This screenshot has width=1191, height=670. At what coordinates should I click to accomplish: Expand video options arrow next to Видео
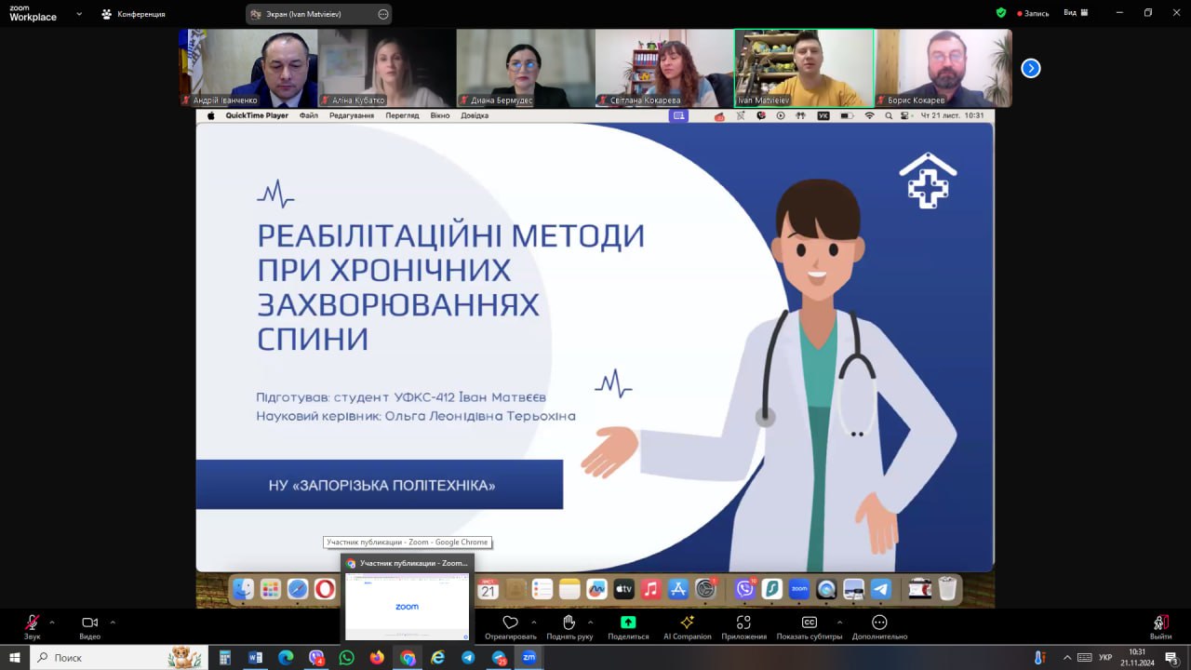[113, 622]
